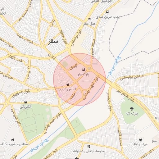The width and height of the screenshot is (159, 159).
Task: Click the small roundabout on بلوار جمهوری
Action: 38,90
